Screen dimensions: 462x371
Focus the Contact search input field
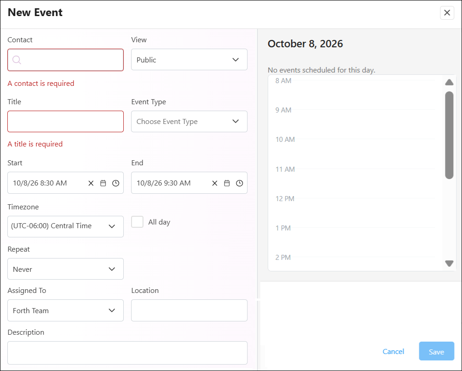click(66, 60)
